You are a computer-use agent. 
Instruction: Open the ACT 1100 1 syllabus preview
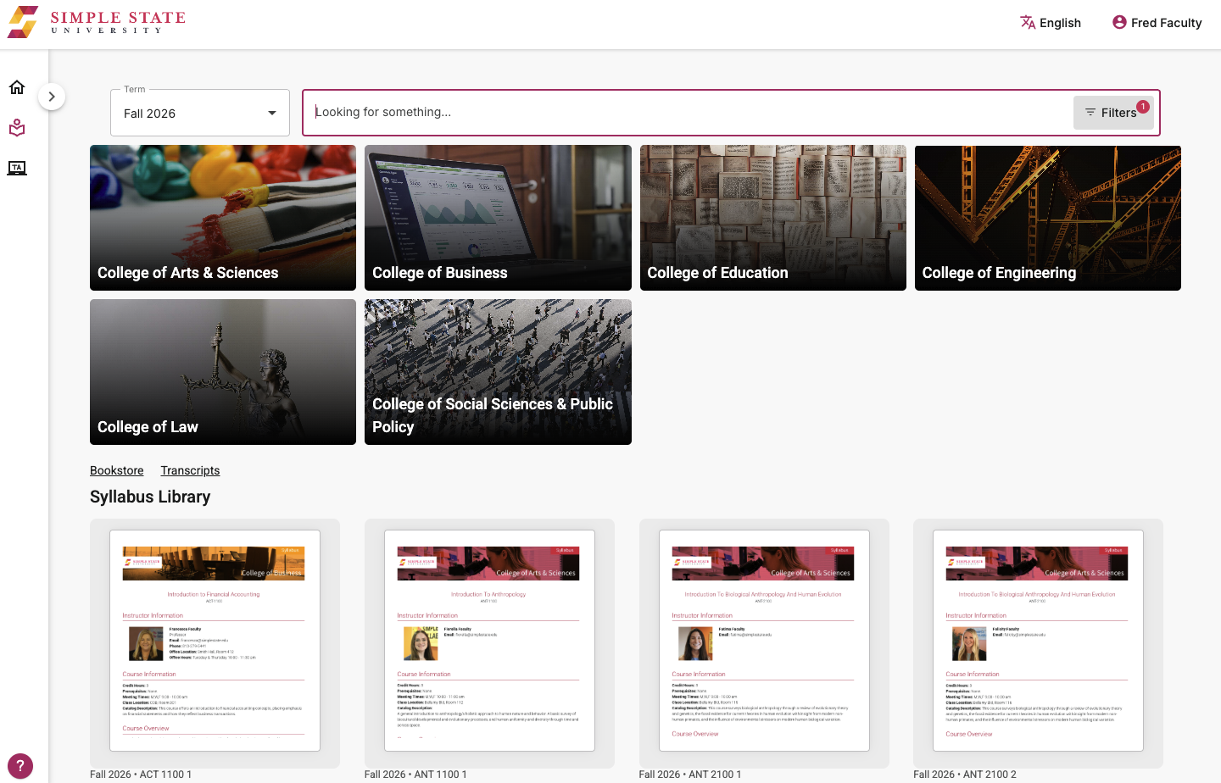(x=215, y=643)
